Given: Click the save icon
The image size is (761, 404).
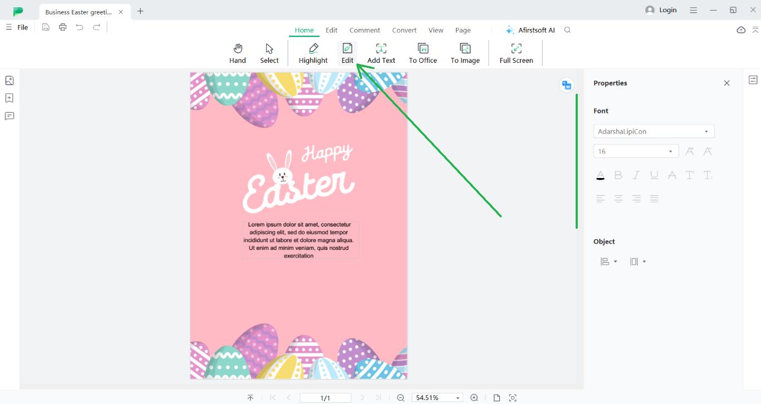Looking at the screenshot, I should click(46, 27).
